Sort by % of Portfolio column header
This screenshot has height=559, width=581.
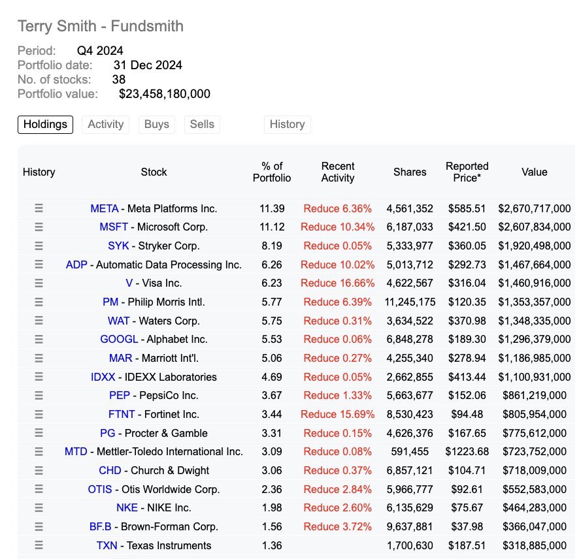click(x=272, y=172)
